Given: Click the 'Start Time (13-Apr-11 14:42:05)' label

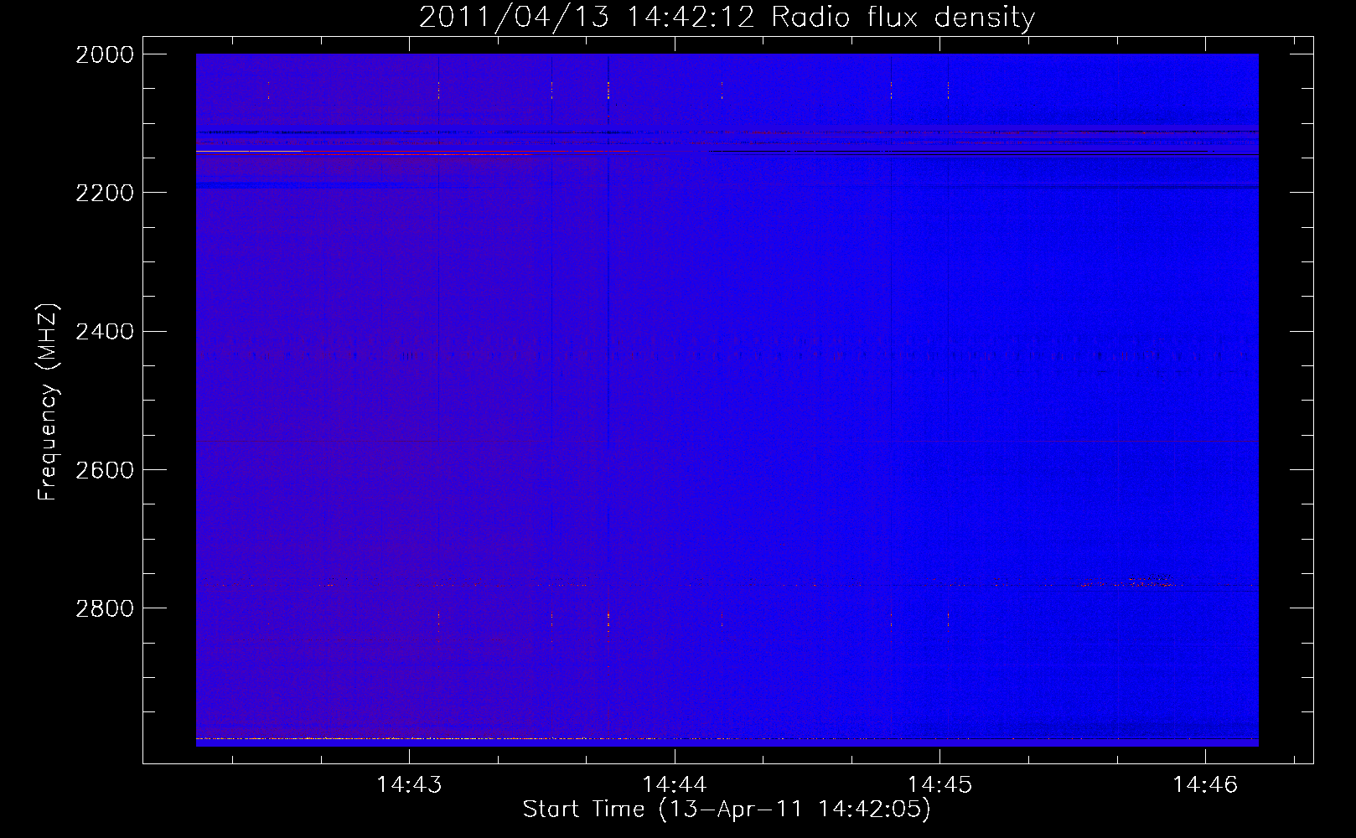Looking at the screenshot, I should pos(727,810).
